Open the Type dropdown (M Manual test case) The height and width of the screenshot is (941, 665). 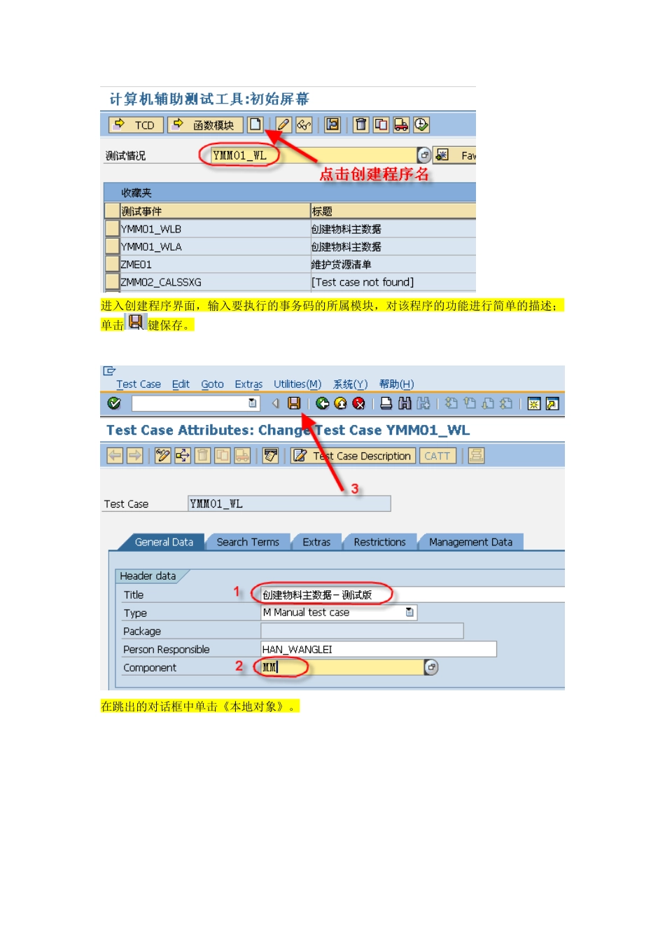tap(410, 613)
